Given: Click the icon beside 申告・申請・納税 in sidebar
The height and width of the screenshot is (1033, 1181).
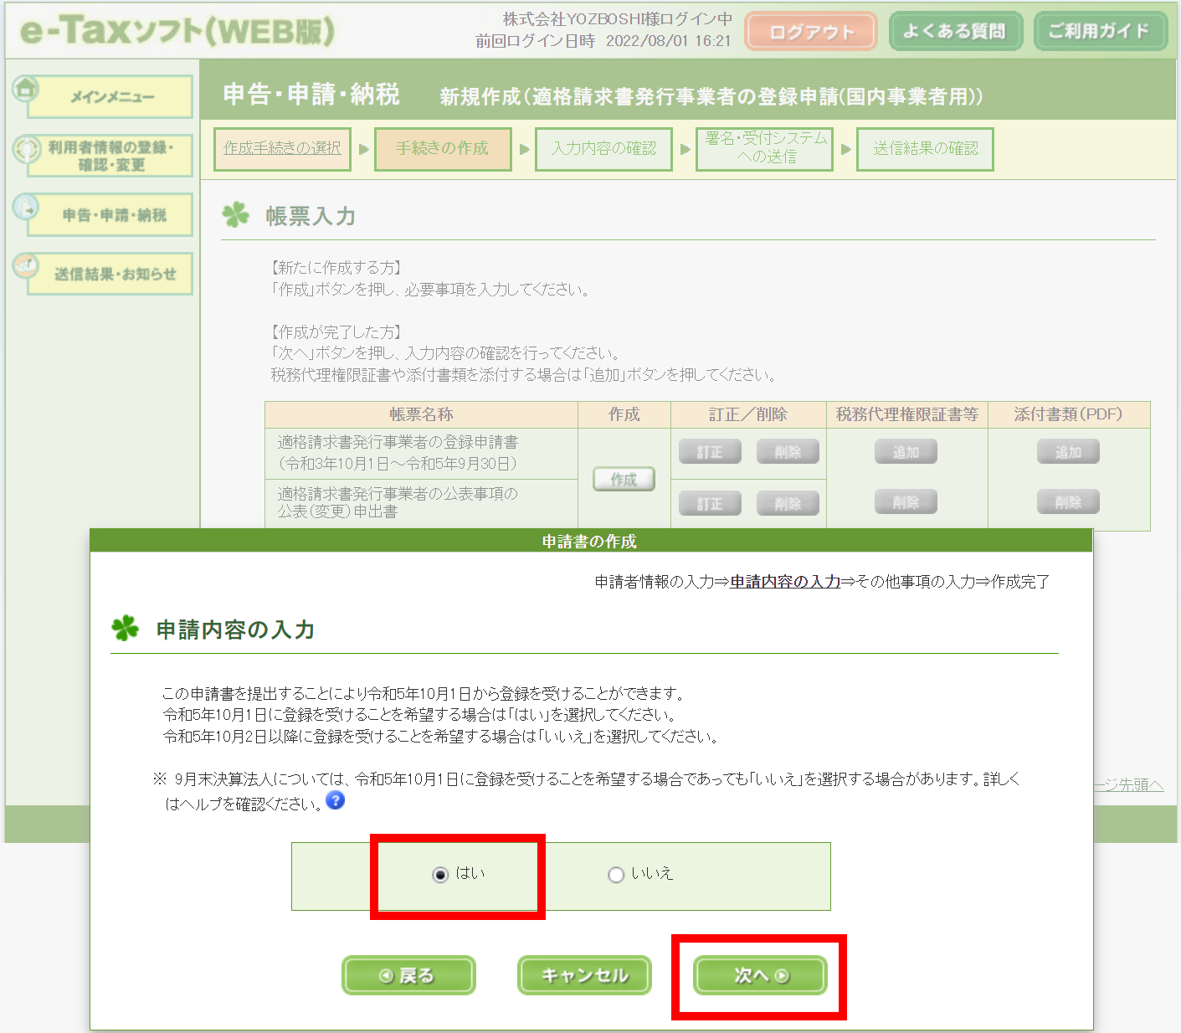Looking at the screenshot, I should [x=26, y=207].
